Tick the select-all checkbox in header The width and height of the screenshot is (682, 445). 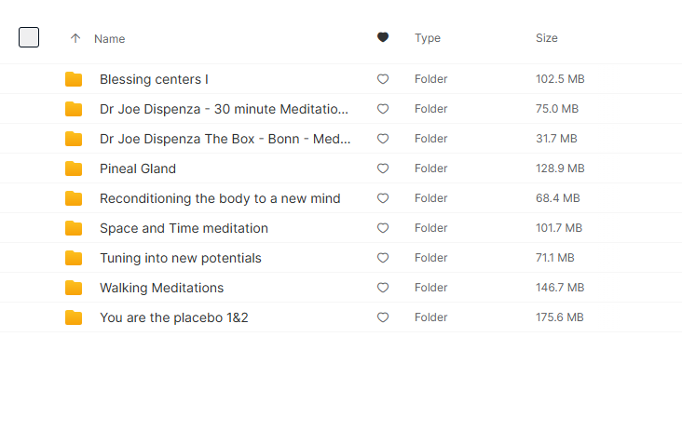[x=29, y=37]
